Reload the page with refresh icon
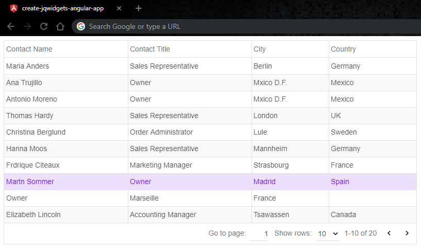 coord(44,26)
